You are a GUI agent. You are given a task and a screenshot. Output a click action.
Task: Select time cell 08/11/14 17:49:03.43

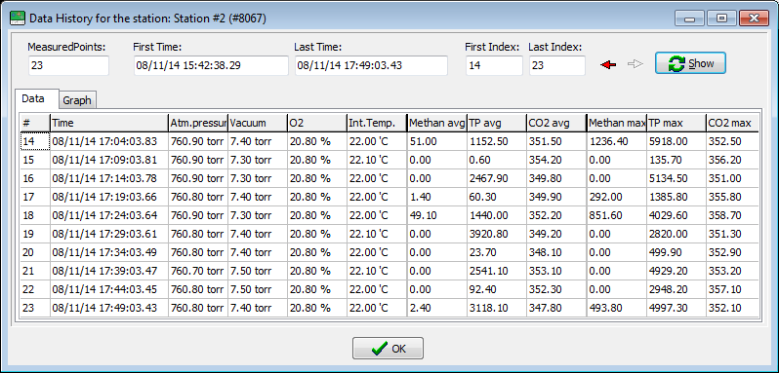109,308
